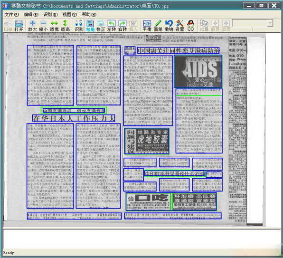This screenshot has height=258, width=283.
Task: Apply 平衡 balance to the image
Action: pyautogui.click(x=147, y=26)
